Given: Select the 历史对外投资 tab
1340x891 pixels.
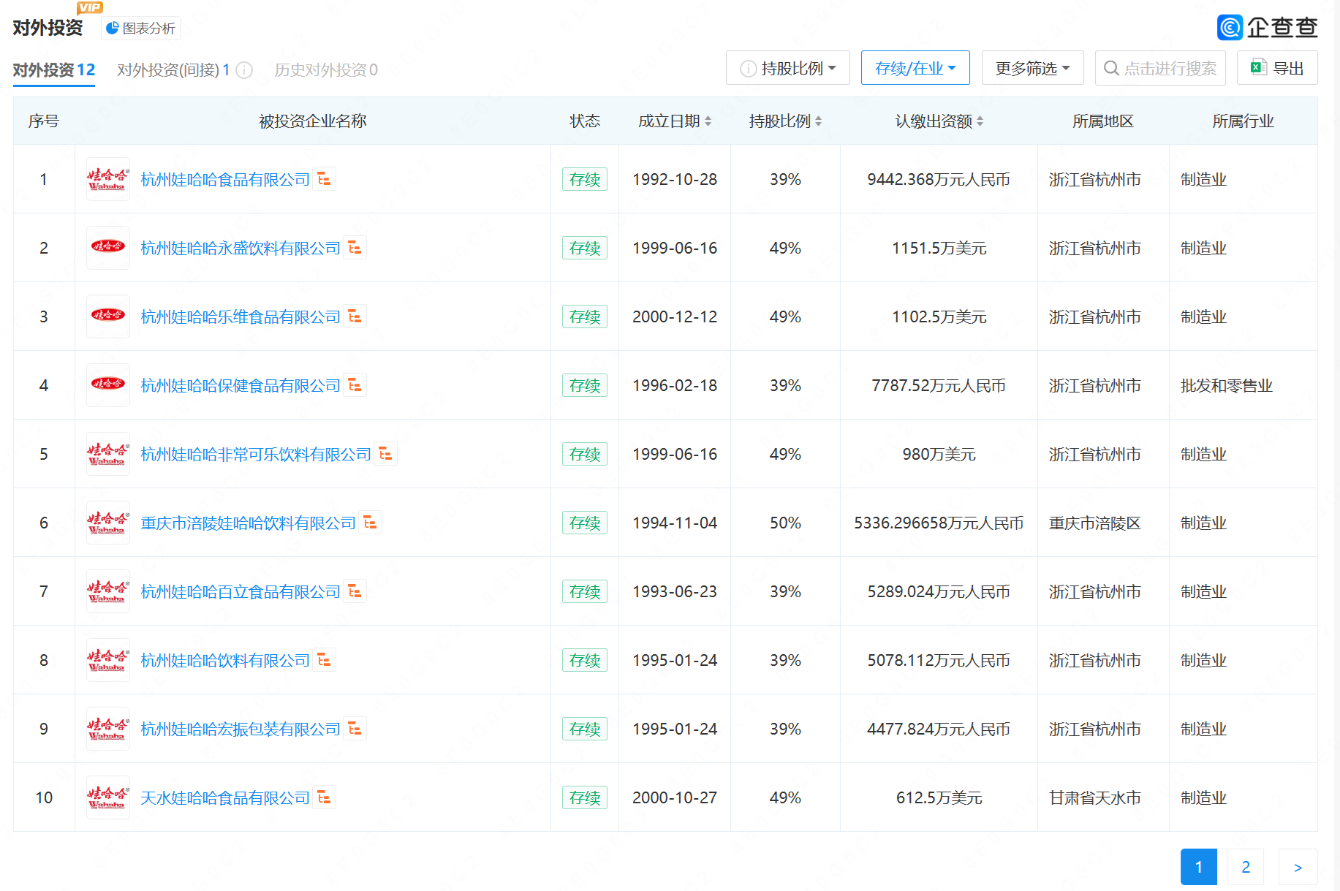Looking at the screenshot, I should [x=325, y=70].
